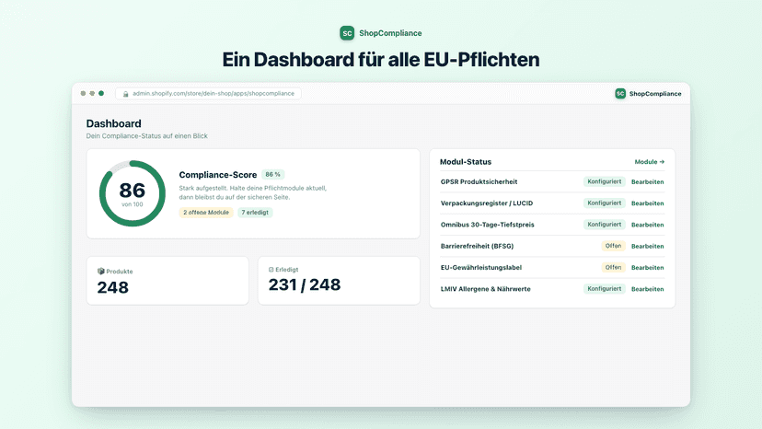This screenshot has width=762, height=429.
Task: Click the Konfiguriert badge for Verpackungsregister
Action: [604, 203]
